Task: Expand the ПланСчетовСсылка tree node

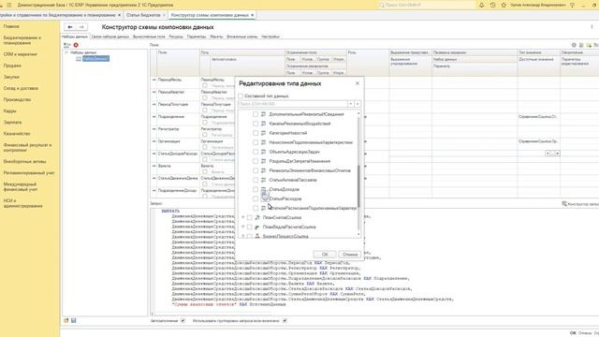Action: point(243,217)
